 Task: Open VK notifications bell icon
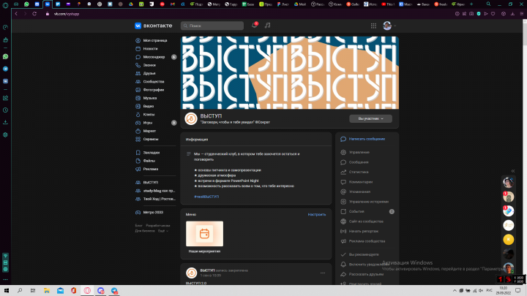click(x=255, y=26)
